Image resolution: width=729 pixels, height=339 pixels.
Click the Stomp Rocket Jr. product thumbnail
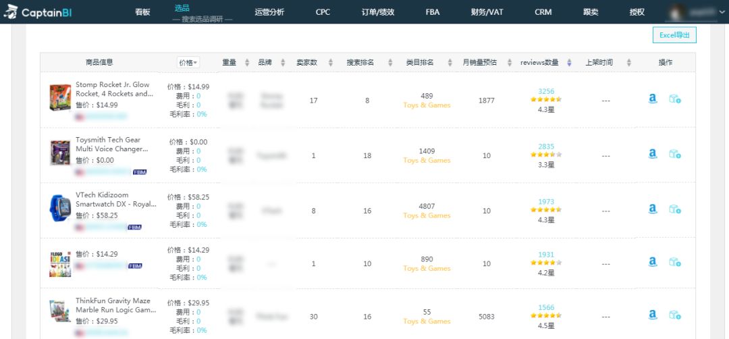click(60, 98)
